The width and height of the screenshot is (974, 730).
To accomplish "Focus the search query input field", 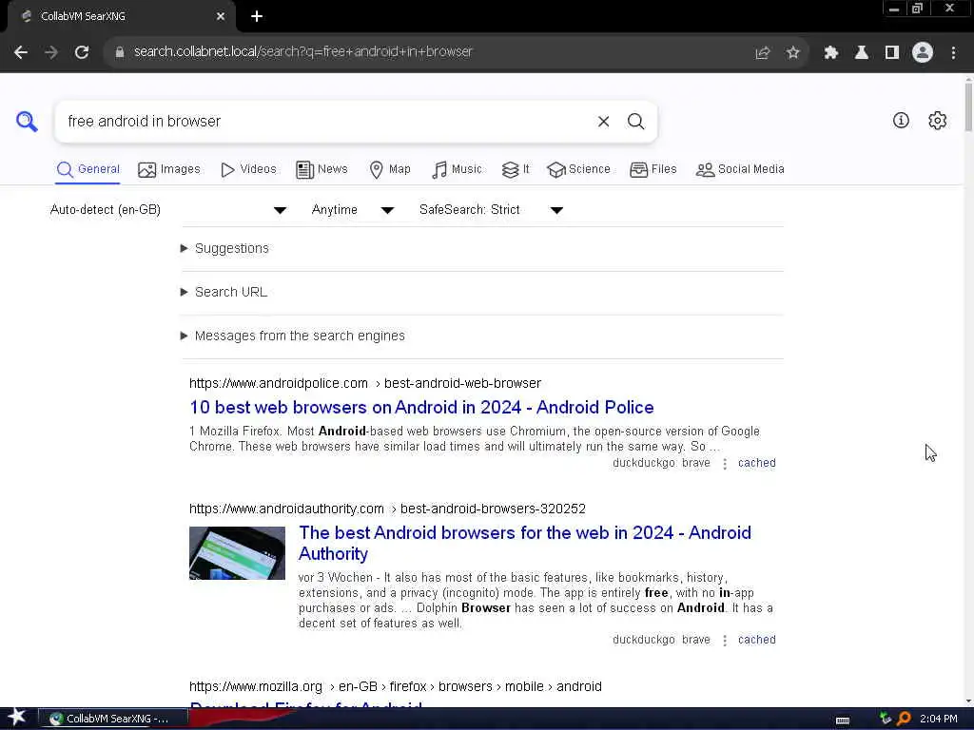I will point(326,122).
